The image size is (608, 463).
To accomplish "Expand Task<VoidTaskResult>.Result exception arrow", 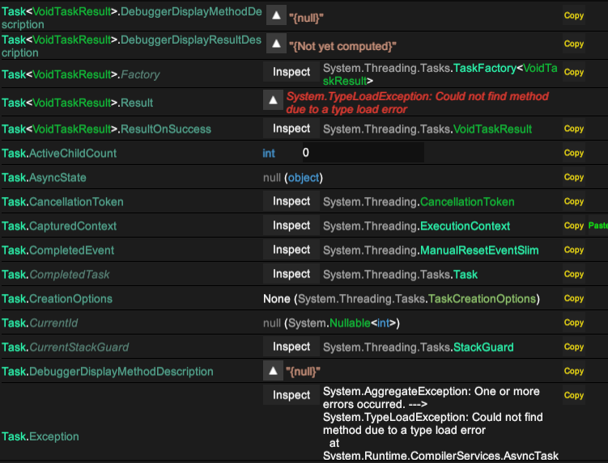I will [x=273, y=100].
